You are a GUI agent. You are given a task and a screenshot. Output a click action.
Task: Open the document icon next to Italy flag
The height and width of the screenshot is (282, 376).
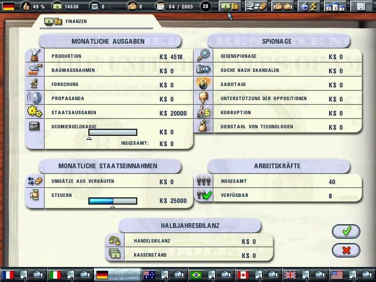point(71,275)
